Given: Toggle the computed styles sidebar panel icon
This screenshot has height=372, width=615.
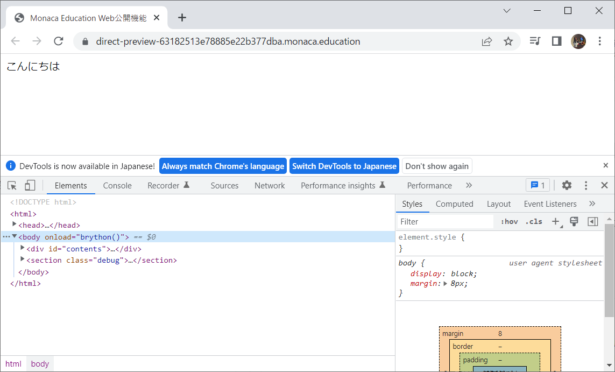Looking at the screenshot, I should coord(592,221).
